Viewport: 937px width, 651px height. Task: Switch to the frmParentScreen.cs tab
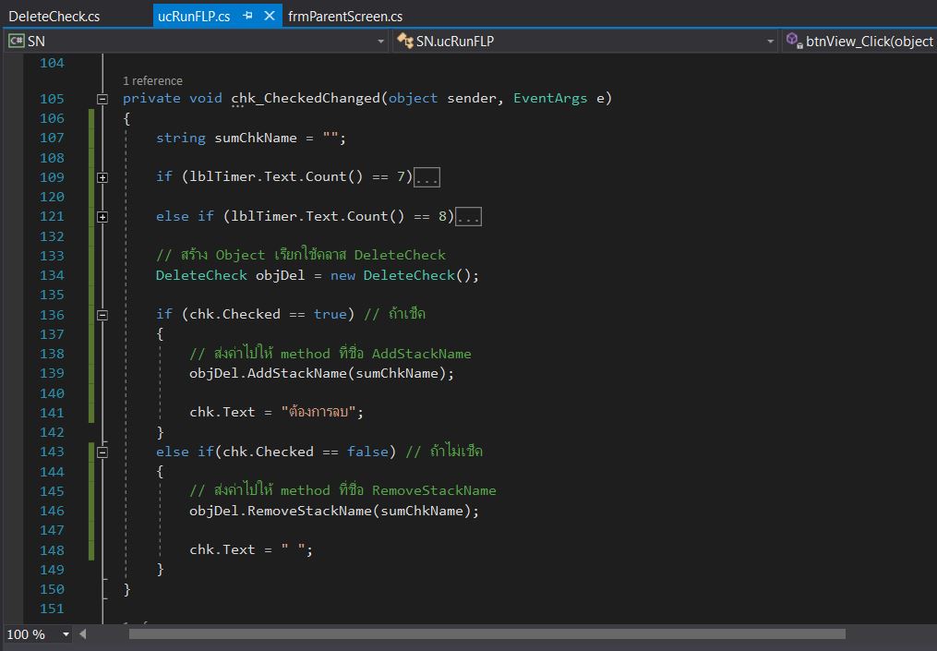pyautogui.click(x=345, y=17)
